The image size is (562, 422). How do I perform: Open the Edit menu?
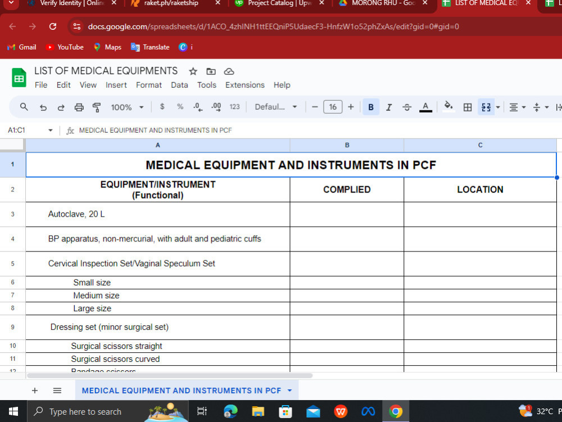(x=64, y=85)
